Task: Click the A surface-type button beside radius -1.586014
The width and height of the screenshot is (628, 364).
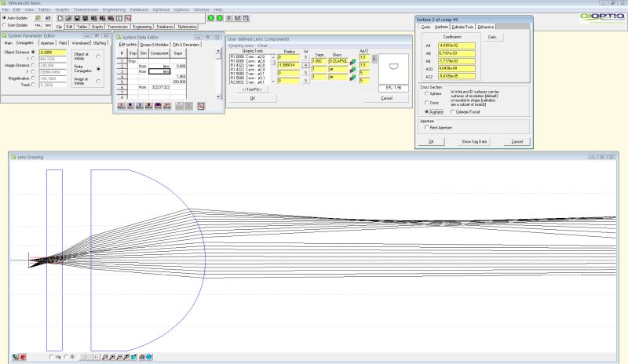Action: [305, 65]
